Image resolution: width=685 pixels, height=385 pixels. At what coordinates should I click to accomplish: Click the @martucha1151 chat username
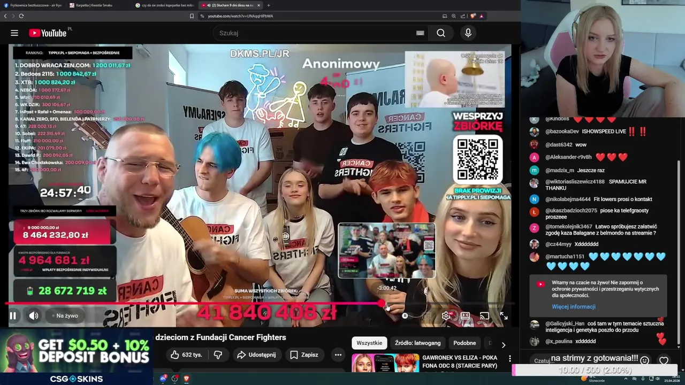click(x=565, y=257)
